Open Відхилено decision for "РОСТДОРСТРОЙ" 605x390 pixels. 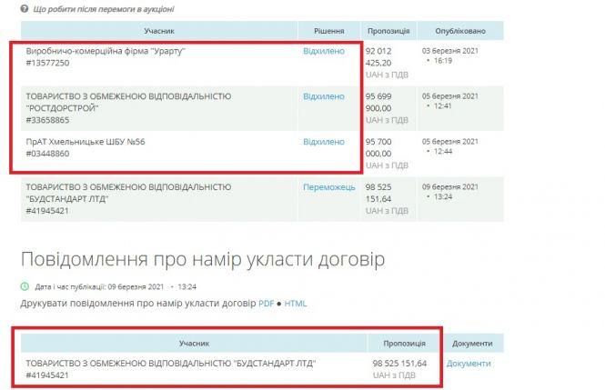point(324,96)
